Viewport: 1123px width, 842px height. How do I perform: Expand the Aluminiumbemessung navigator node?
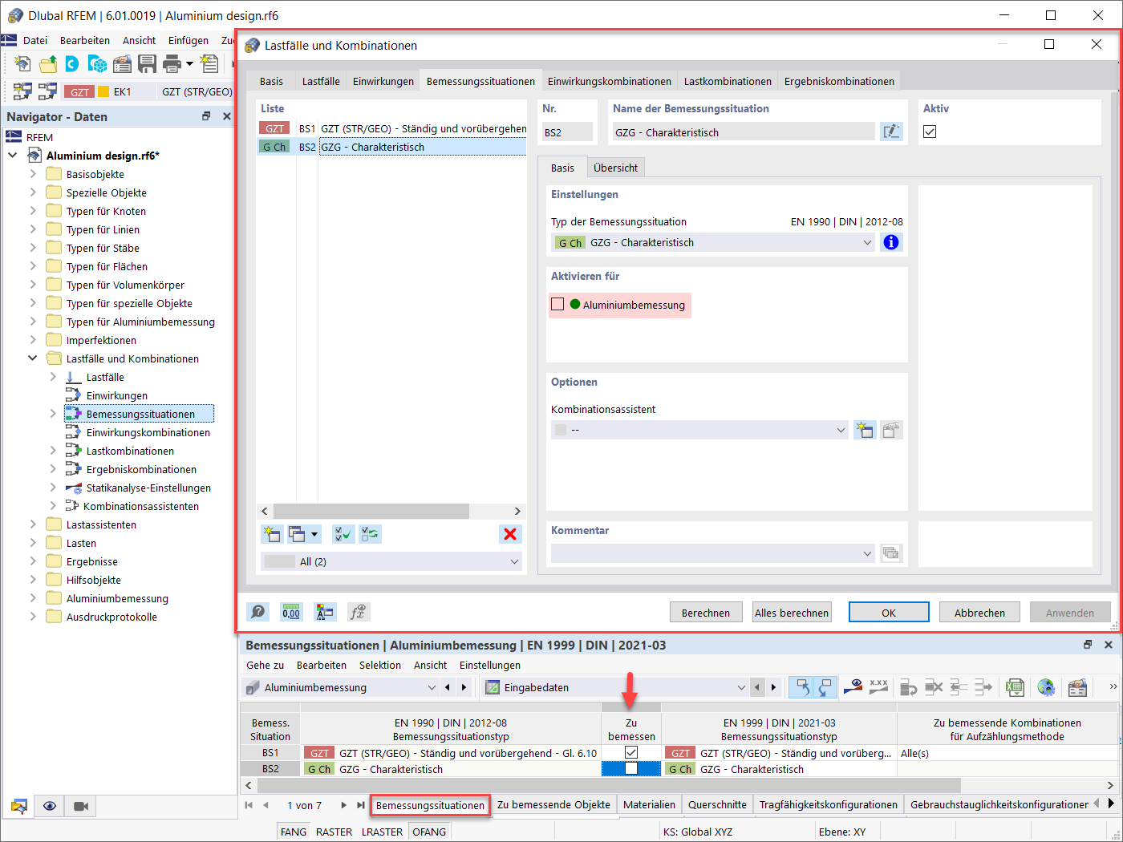click(x=33, y=598)
